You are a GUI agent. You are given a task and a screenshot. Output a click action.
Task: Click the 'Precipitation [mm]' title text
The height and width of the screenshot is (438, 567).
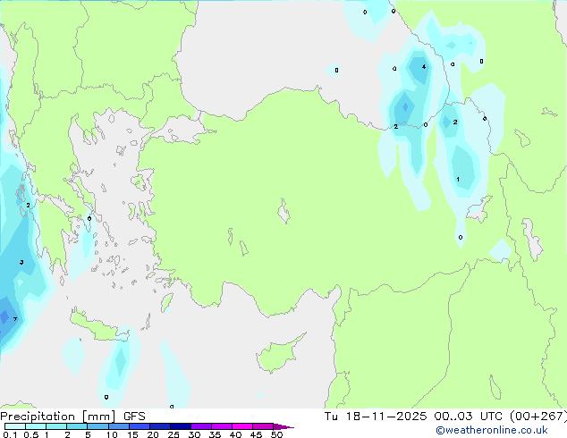[x=57, y=417]
